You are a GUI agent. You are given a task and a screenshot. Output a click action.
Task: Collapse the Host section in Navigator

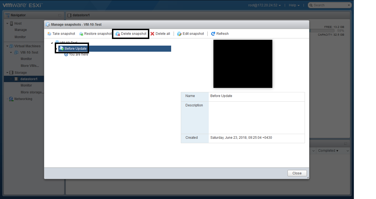[x=7, y=23]
